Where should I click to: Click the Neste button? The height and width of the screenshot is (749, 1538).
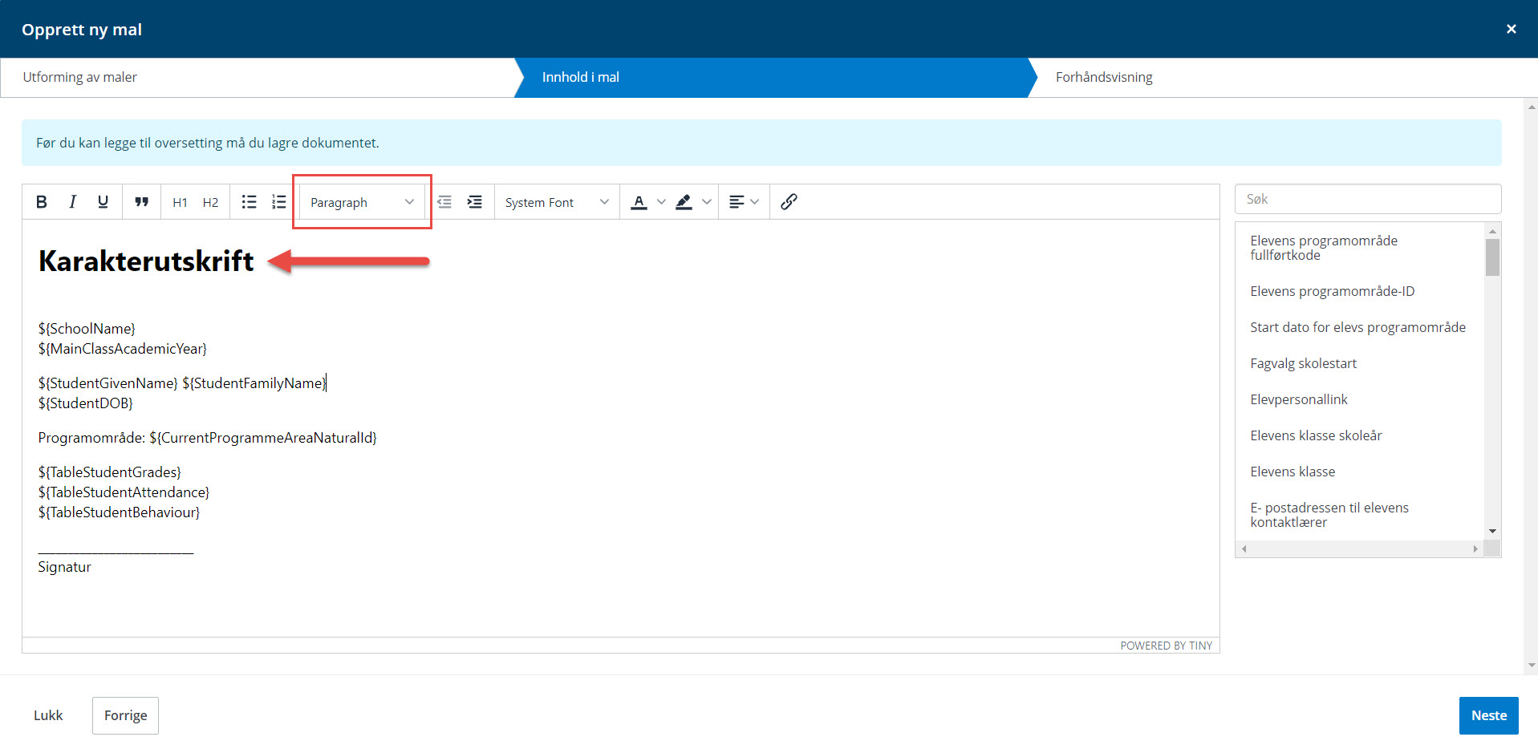[1488, 715]
